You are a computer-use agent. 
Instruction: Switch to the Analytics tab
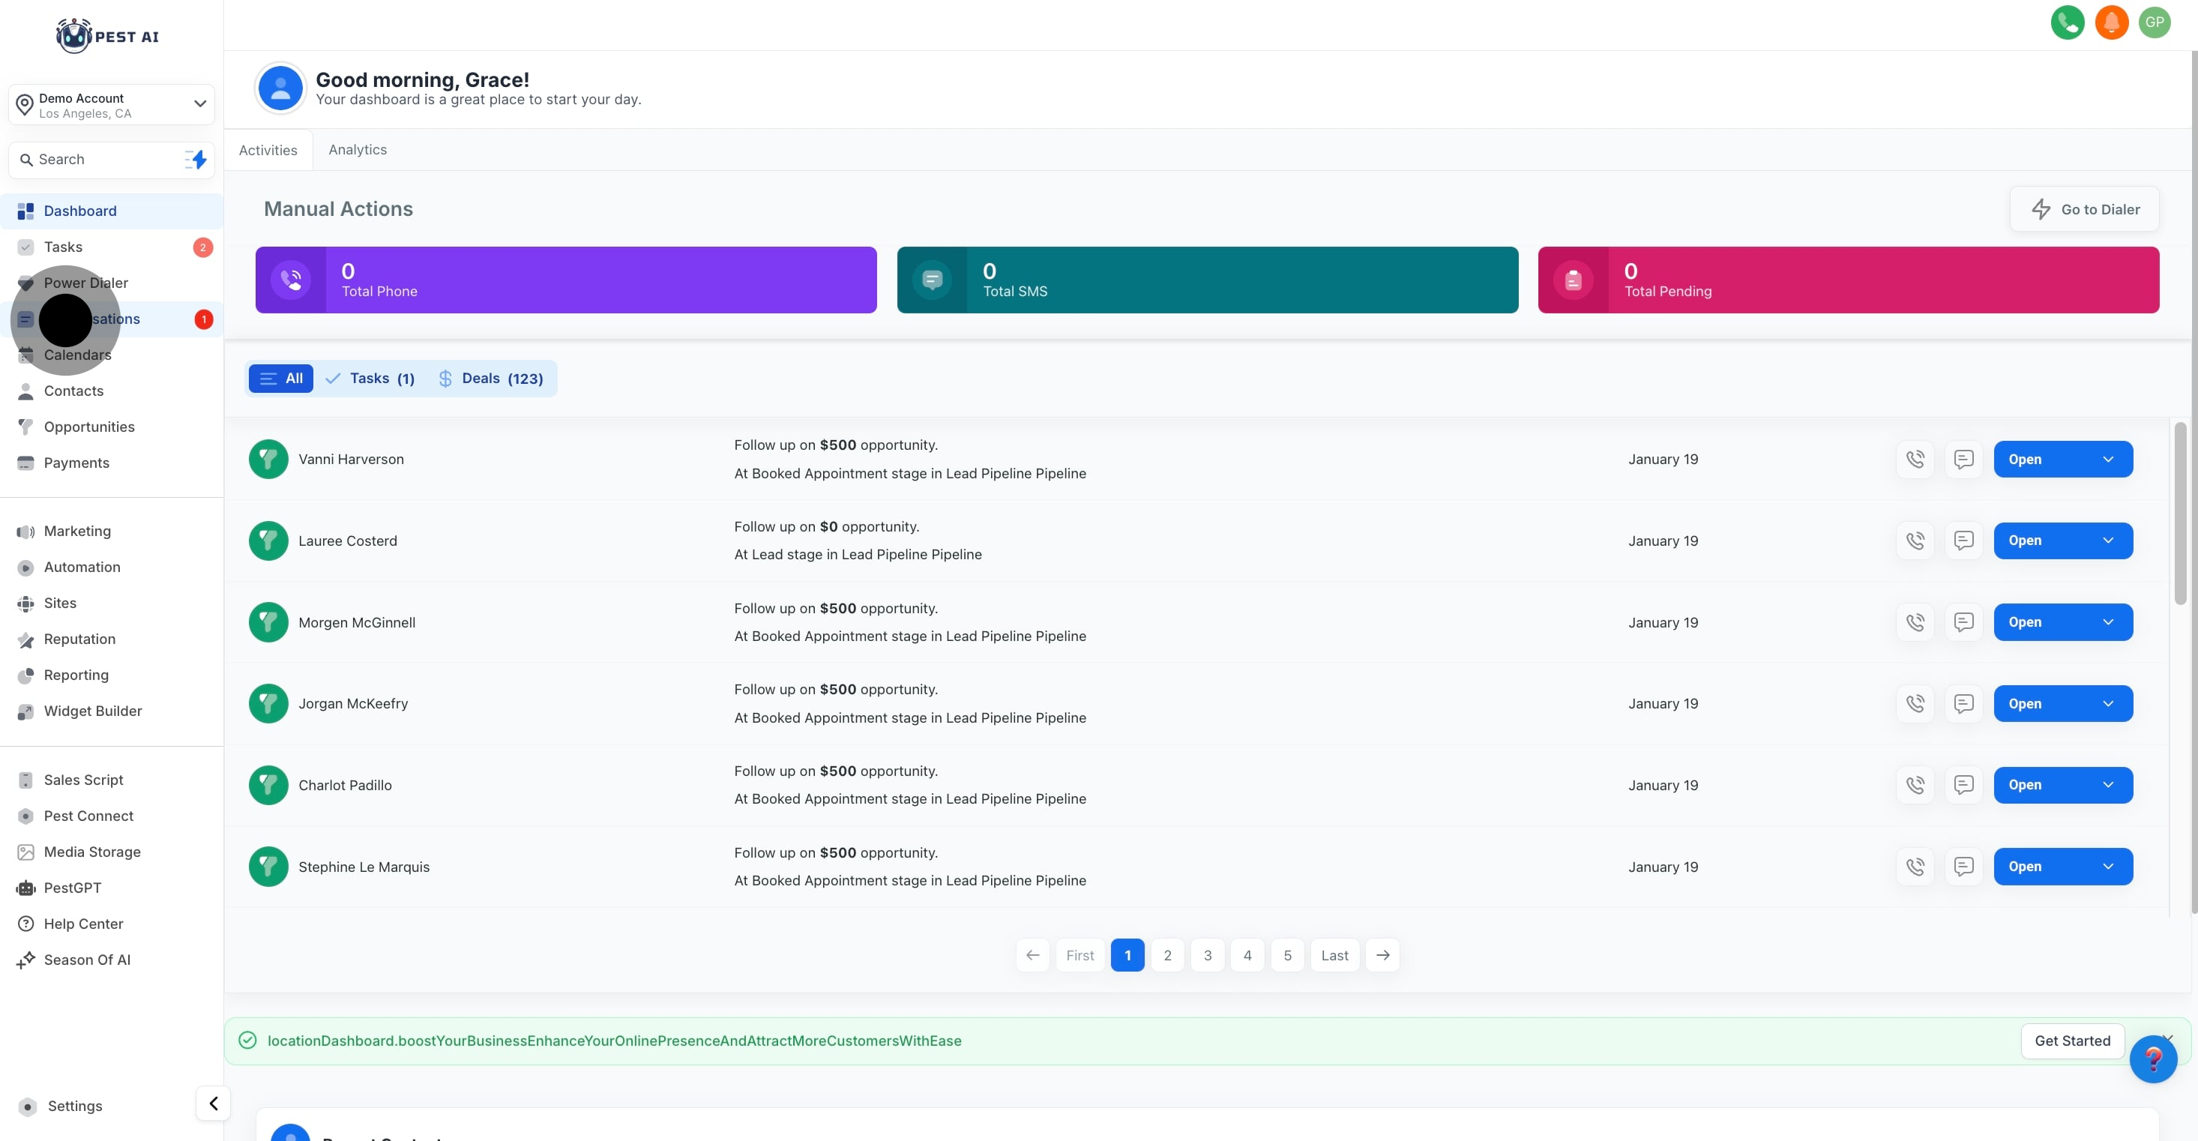[x=357, y=150]
